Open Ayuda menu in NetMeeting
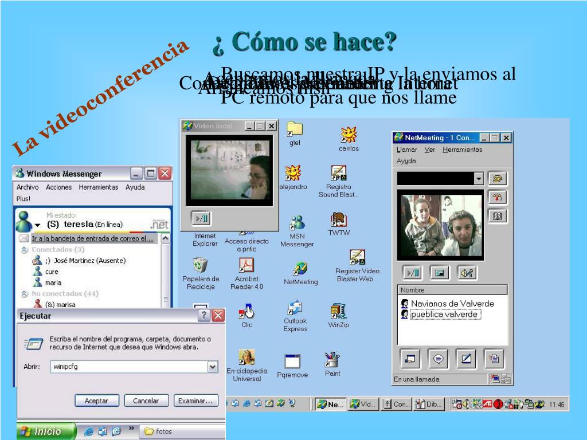 pos(406,161)
